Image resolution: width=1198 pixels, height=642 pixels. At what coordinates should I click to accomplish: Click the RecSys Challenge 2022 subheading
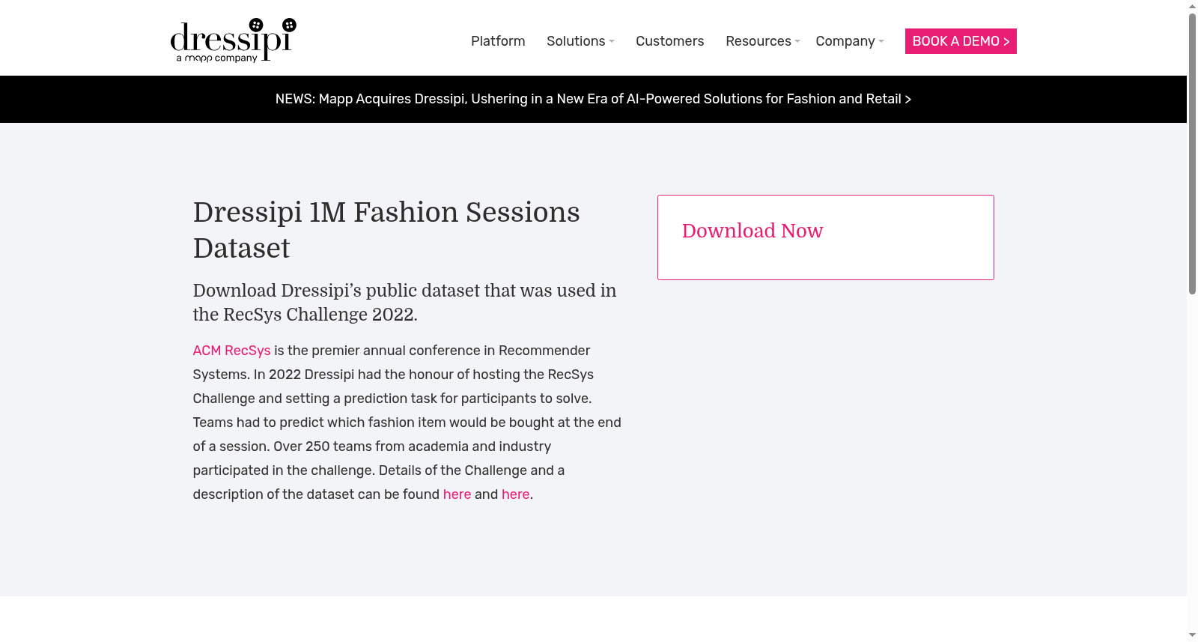pyautogui.click(x=405, y=303)
